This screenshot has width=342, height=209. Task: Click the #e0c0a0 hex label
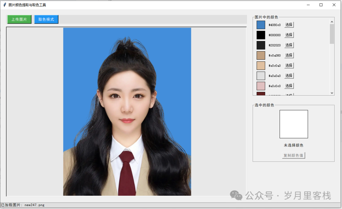tap(275, 66)
